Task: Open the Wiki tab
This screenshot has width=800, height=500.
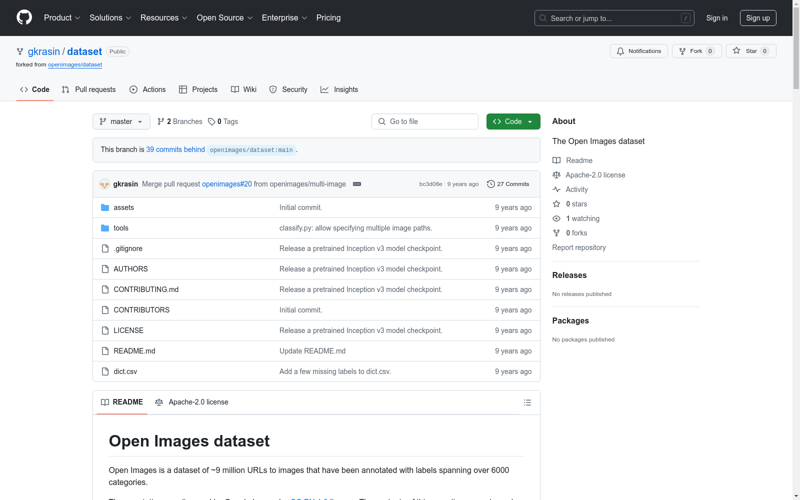Action: click(244, 89)
